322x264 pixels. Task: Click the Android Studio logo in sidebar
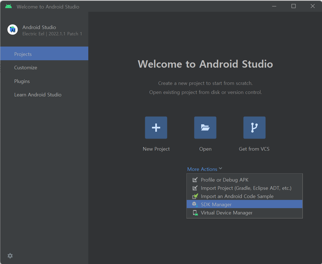[x=13, y=30]
